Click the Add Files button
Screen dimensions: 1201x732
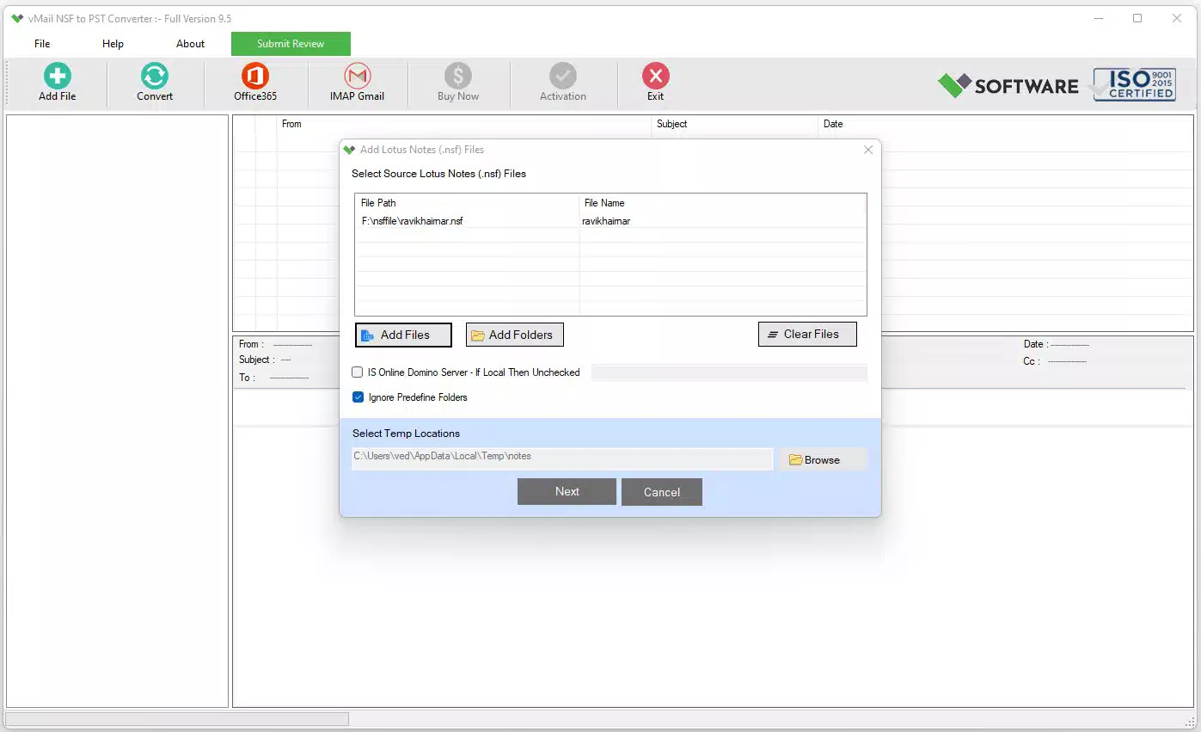coord(403,335)
